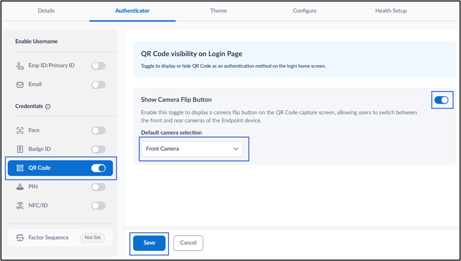Screen dimensions: 461x261
Task: Click the Email envelope icon
Action: (19, 85)
